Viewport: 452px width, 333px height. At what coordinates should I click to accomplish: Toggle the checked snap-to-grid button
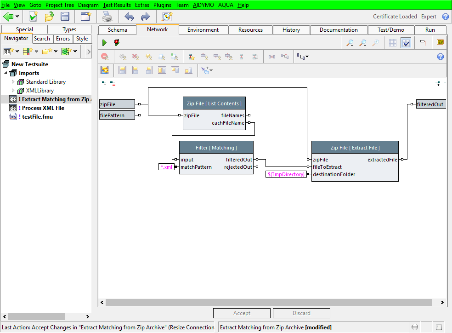coord(406,43)
